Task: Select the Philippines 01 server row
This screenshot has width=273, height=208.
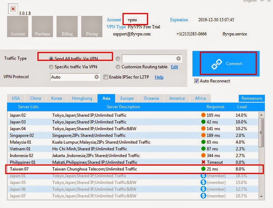Action: pos(133,162)
